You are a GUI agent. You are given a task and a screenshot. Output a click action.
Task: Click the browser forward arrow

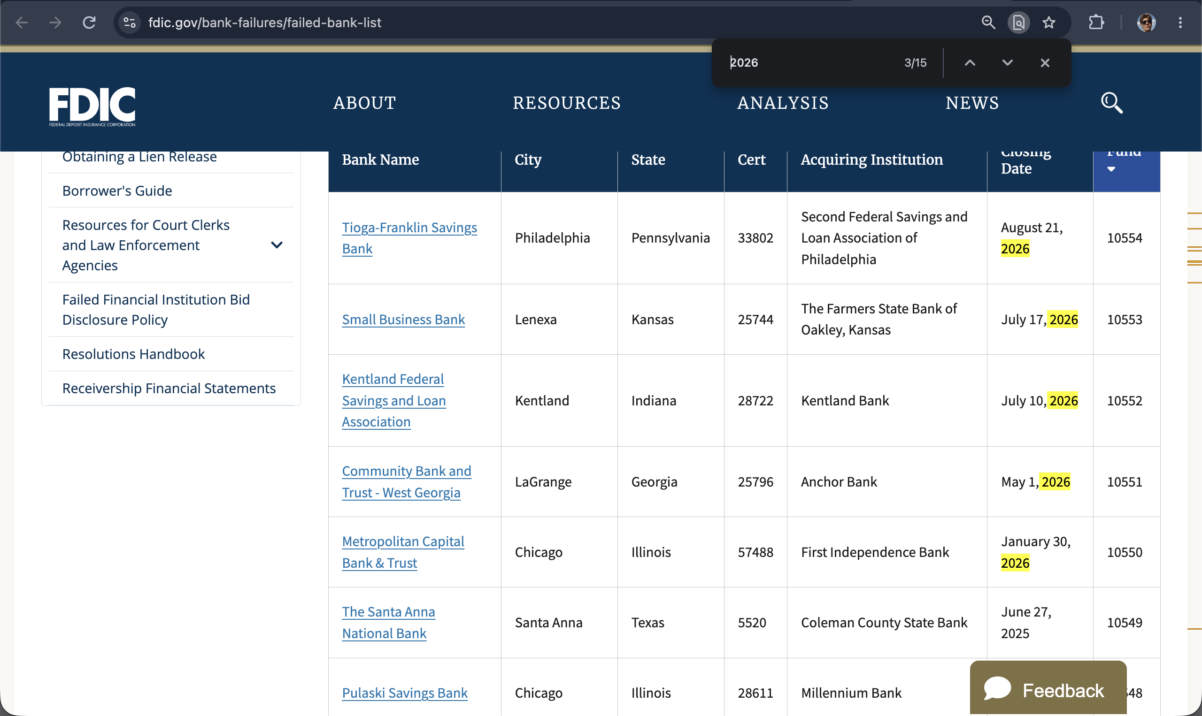55,23
